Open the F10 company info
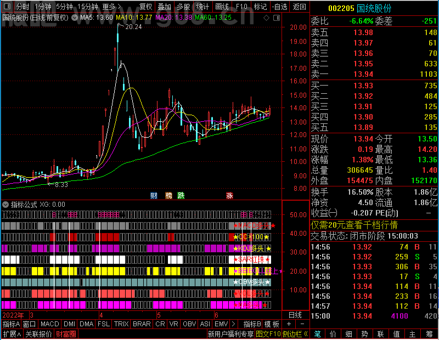439x340 pixels. pos(241,7)
